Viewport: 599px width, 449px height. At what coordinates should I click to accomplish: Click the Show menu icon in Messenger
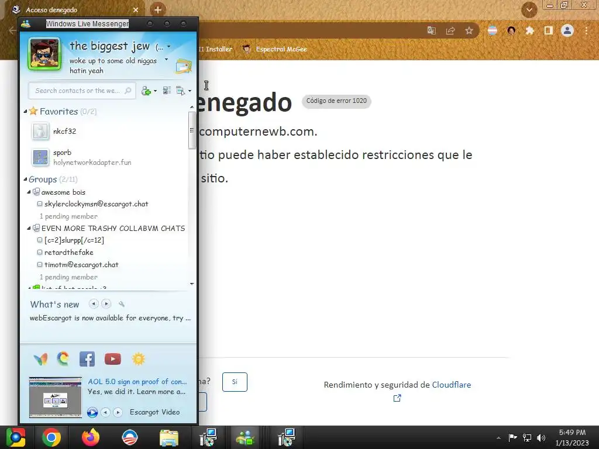point(180,91)
